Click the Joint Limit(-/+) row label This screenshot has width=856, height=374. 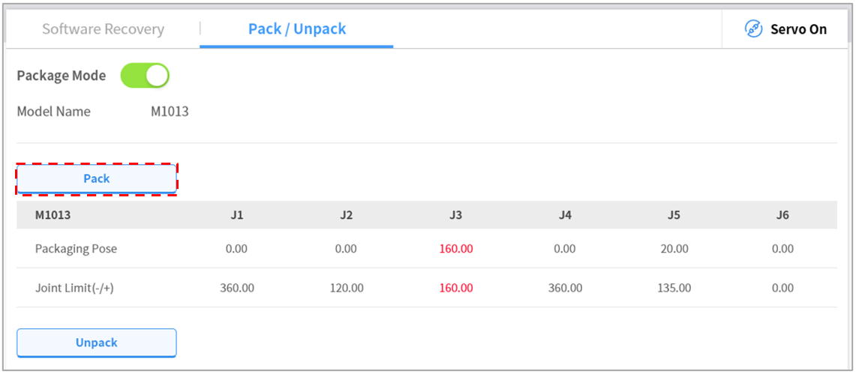tap(74, 288)
